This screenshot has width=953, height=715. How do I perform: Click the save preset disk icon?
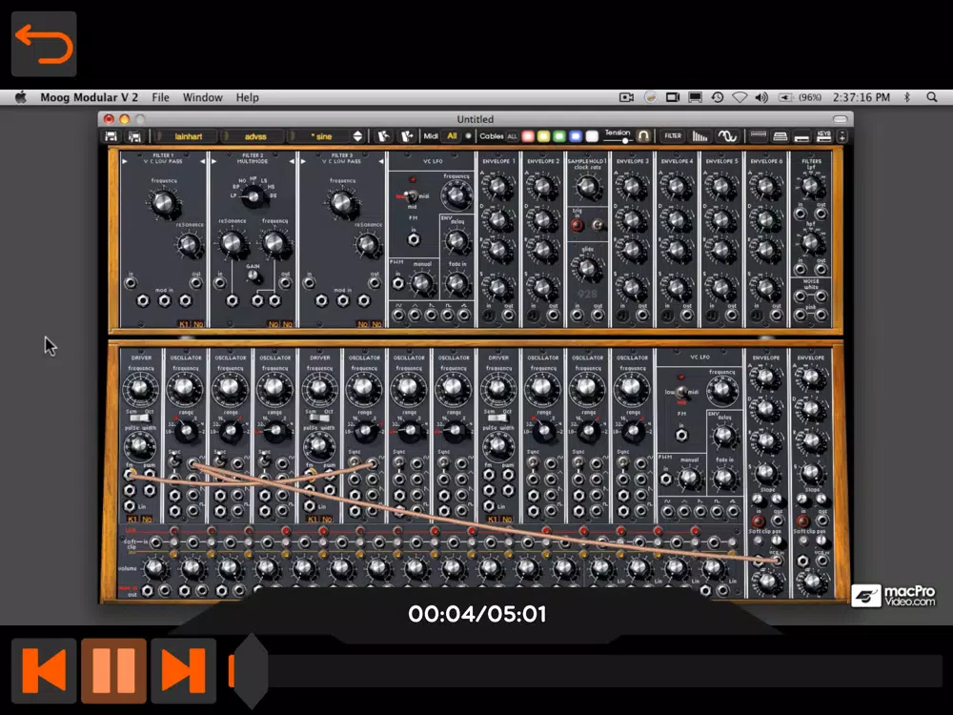tap(112, 136)
